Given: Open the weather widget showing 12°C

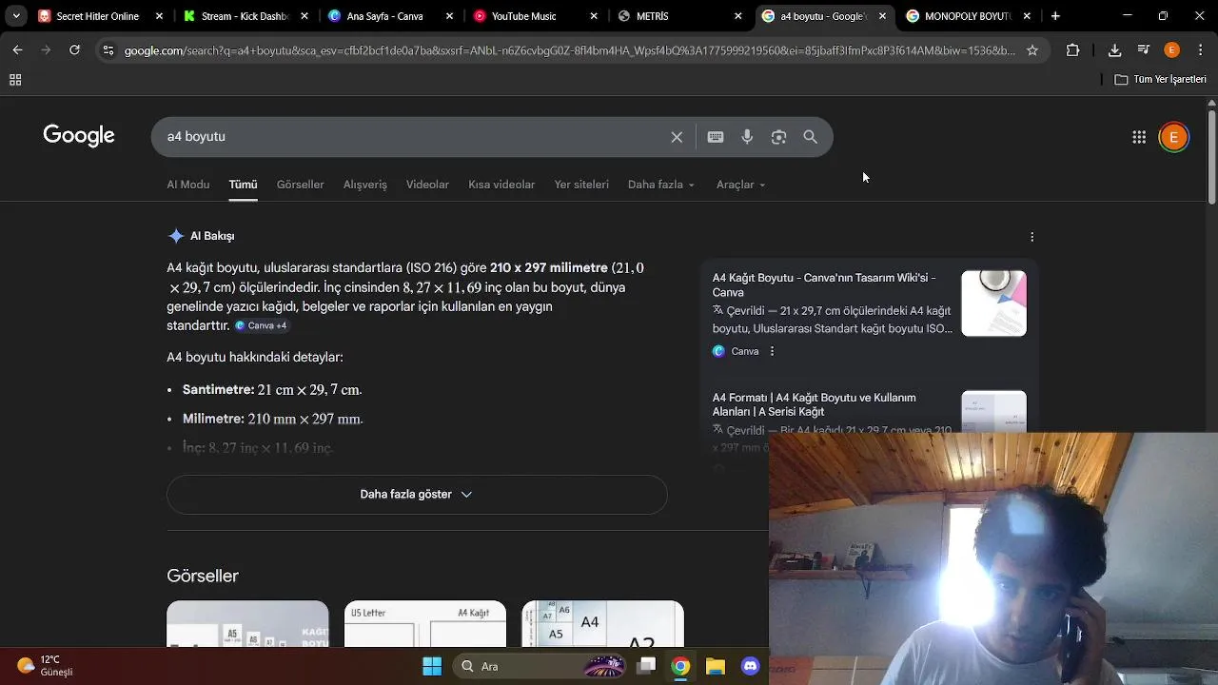Looking at the screenshot, I should 45,666.
